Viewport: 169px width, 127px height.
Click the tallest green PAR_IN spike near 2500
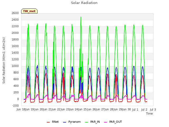(81, 17)
